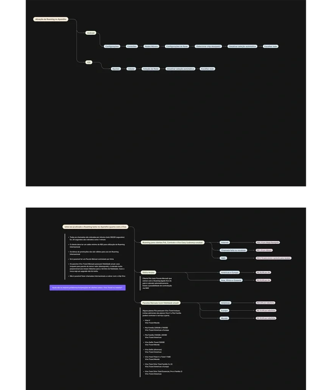Click the 'Ásia, África e Oceania' node
The width and height of the screenshot is (329, 390).
click(x=231, y=280)
